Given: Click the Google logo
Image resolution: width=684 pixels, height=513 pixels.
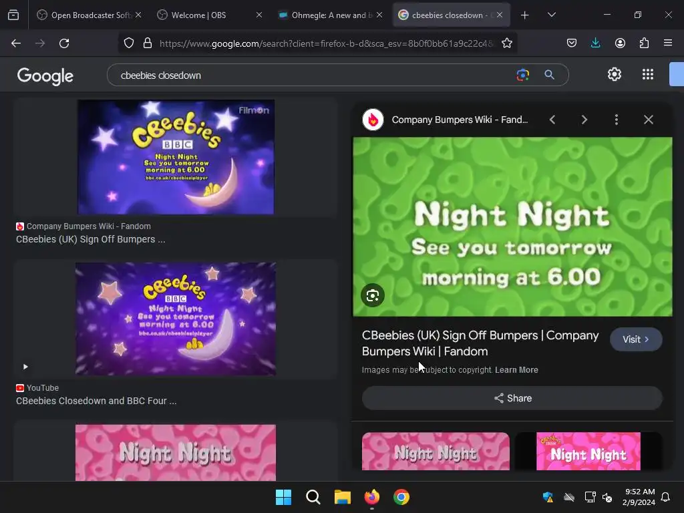Looking at the screenshot, I should pos(45,76).
